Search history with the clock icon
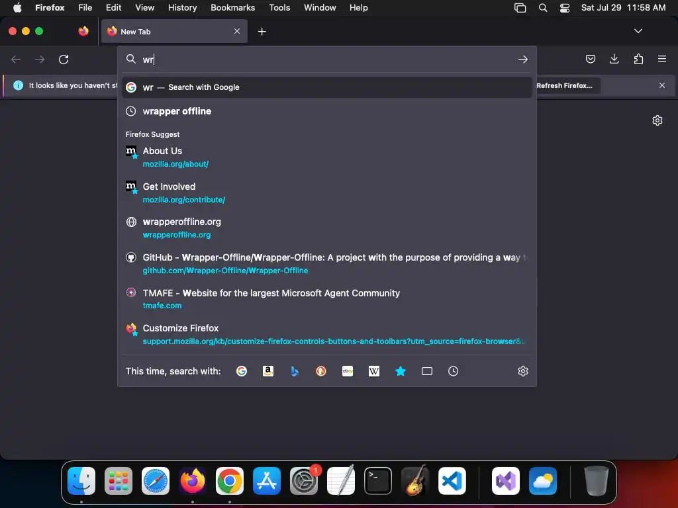This screenshot has width=678, height=508. (453, 371)
